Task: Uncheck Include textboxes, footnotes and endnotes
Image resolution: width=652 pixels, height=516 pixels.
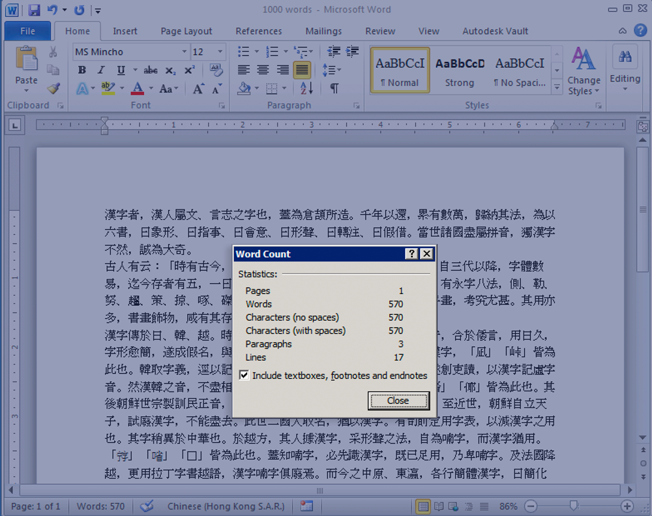Action: pyautogui.click(x=244, y=376)
